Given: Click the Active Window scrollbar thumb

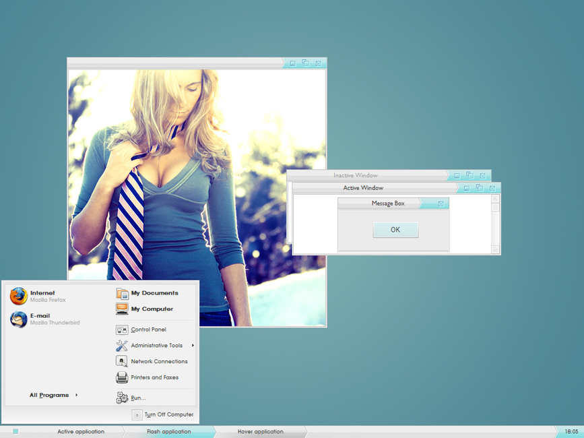Looking at the screenshot, I should [x=495, y=207].
